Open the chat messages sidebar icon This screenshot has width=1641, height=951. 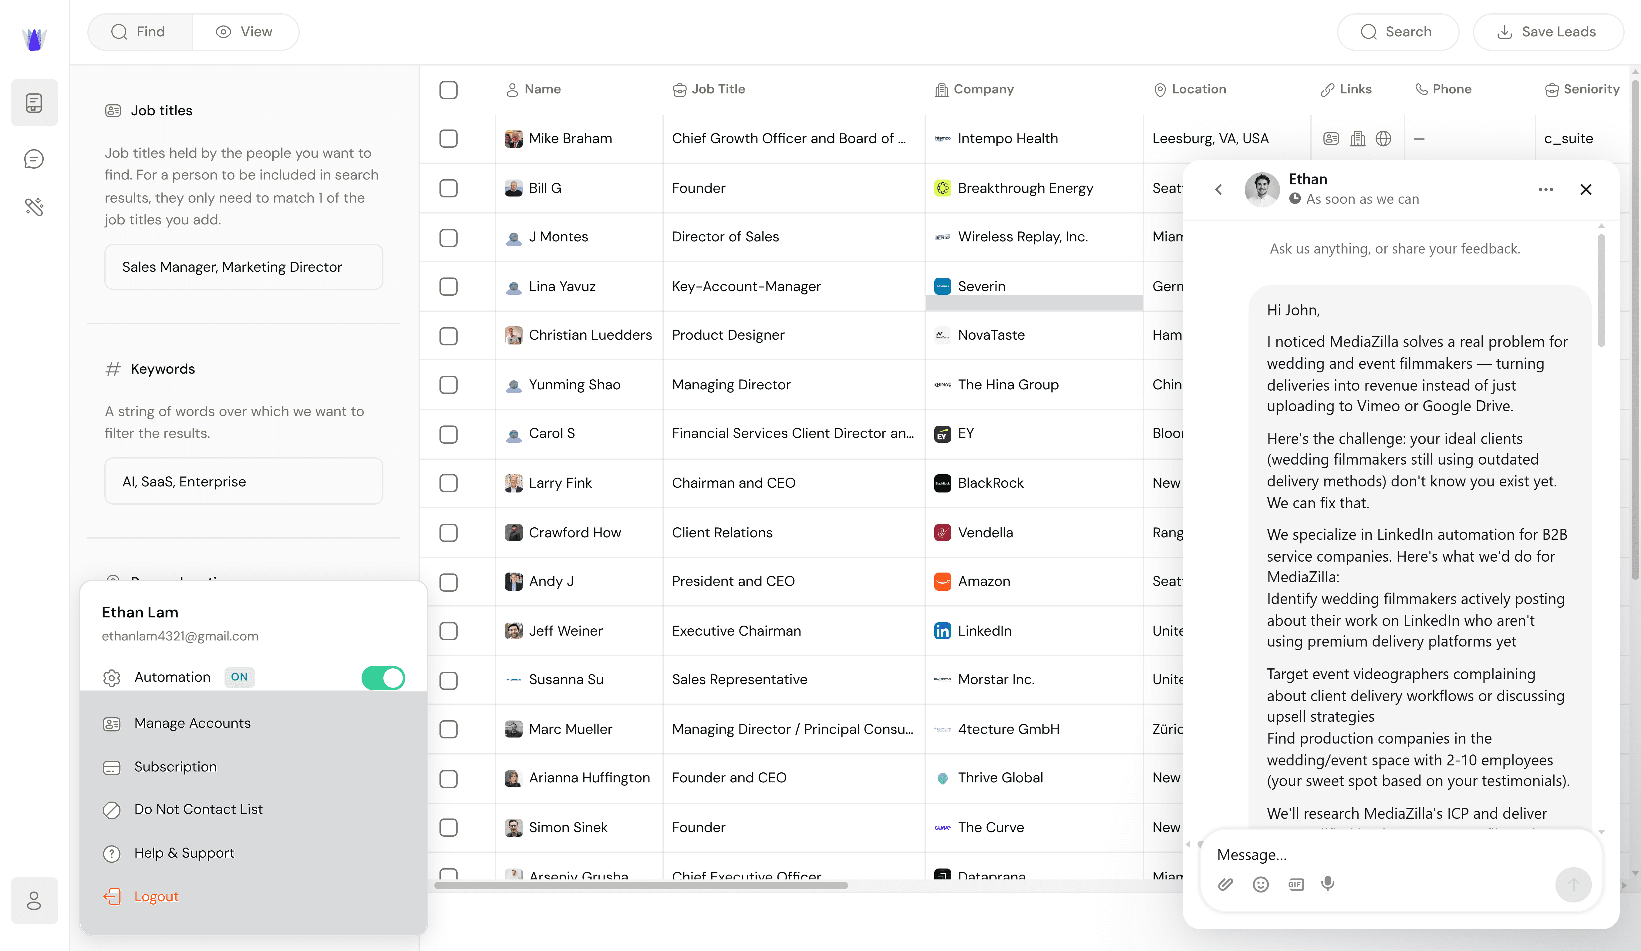(x=34, y=159)
